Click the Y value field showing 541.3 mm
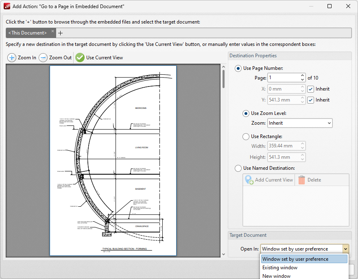This screenshot has width=358, height=279. (x=283, y=100)
